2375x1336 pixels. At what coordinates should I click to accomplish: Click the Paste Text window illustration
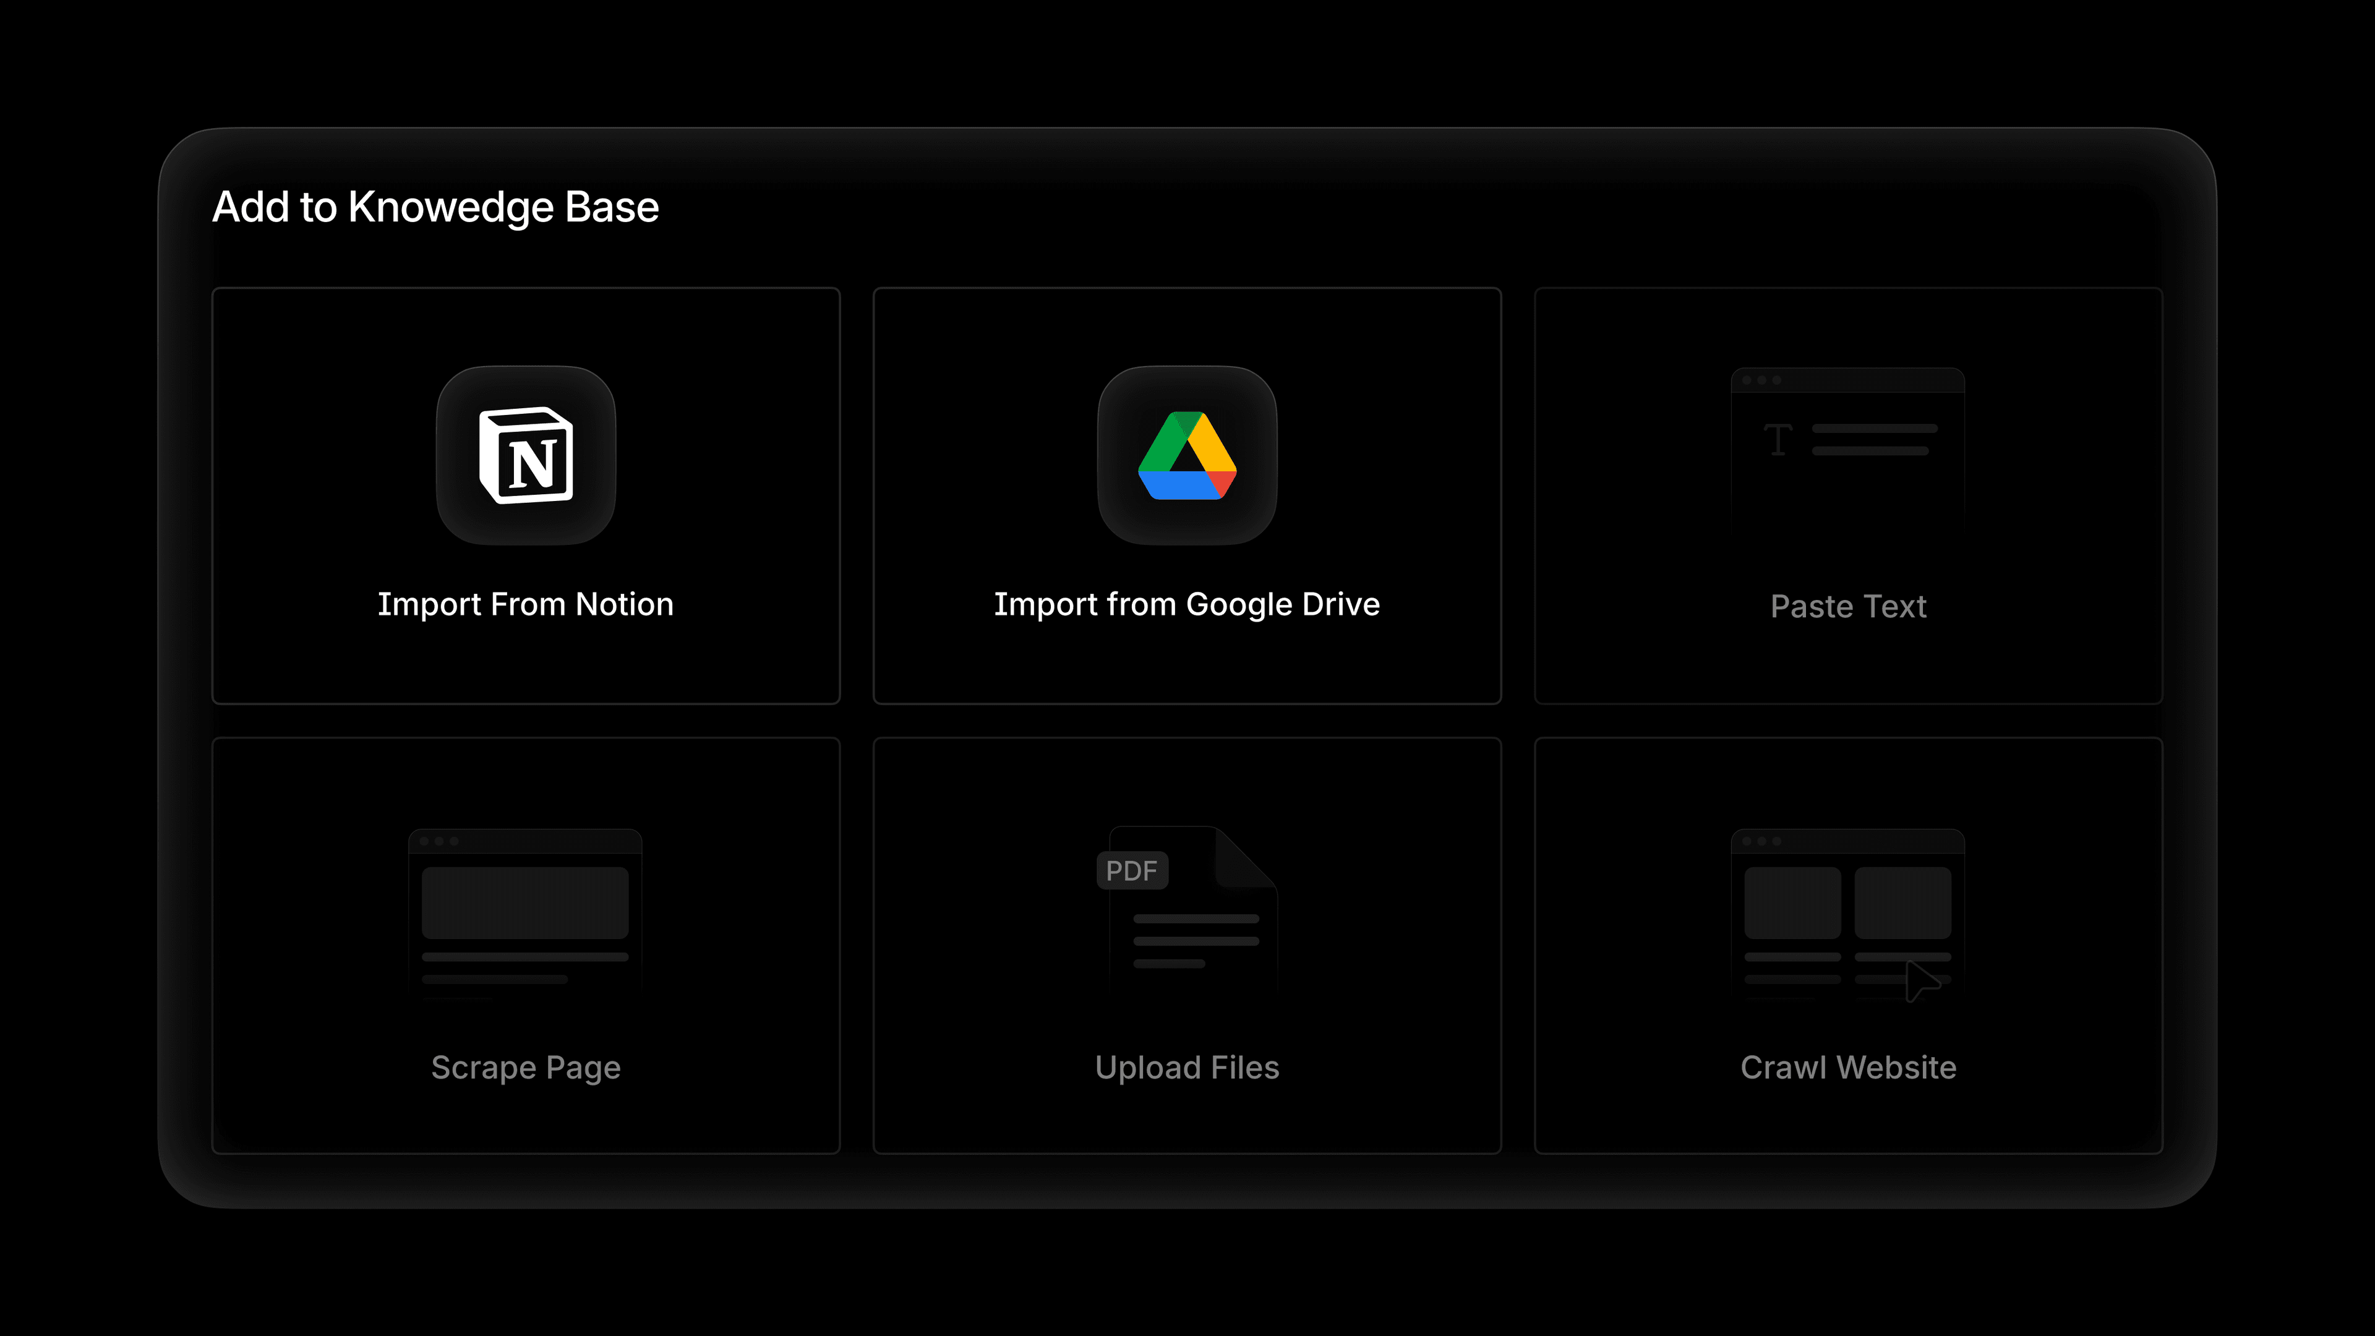(1847, 449)
